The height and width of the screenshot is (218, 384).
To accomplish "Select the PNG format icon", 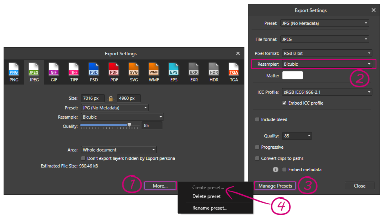I will [14, 73].
